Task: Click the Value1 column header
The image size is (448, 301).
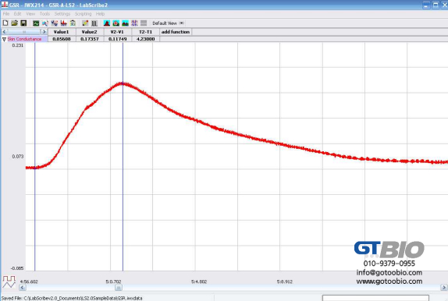Action: 61,32
